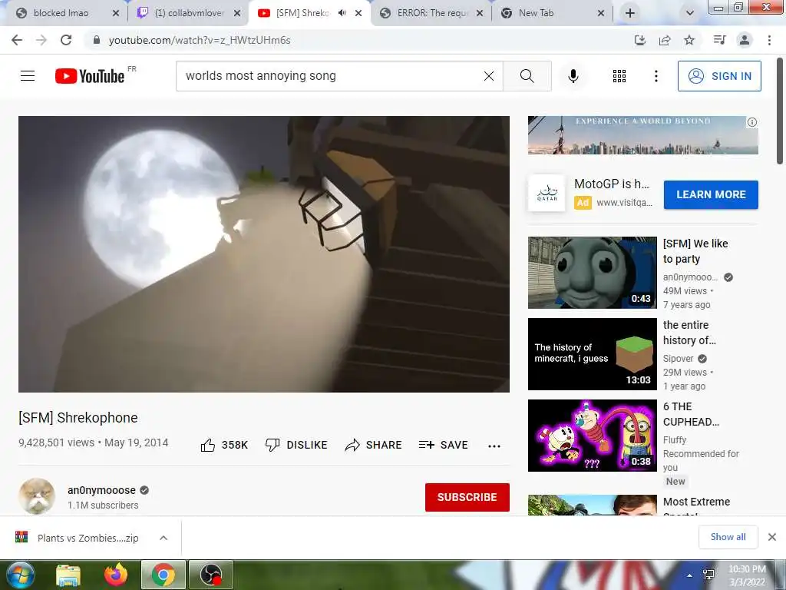Open the entire history of title
The image size is (786, 590).
(689, 333)
